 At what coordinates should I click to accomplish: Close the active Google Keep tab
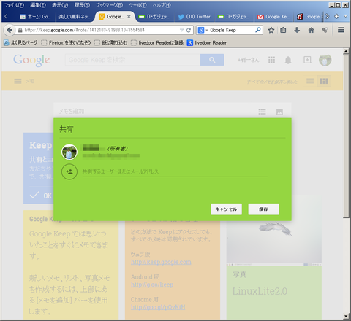coord(129,17)
